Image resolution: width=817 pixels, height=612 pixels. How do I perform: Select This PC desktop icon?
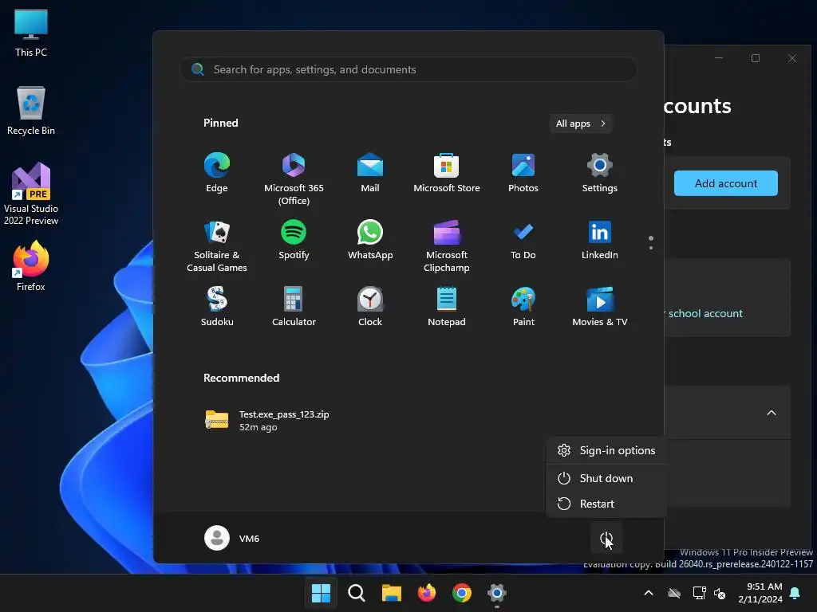pyautogui.click(x=31, y=33)
